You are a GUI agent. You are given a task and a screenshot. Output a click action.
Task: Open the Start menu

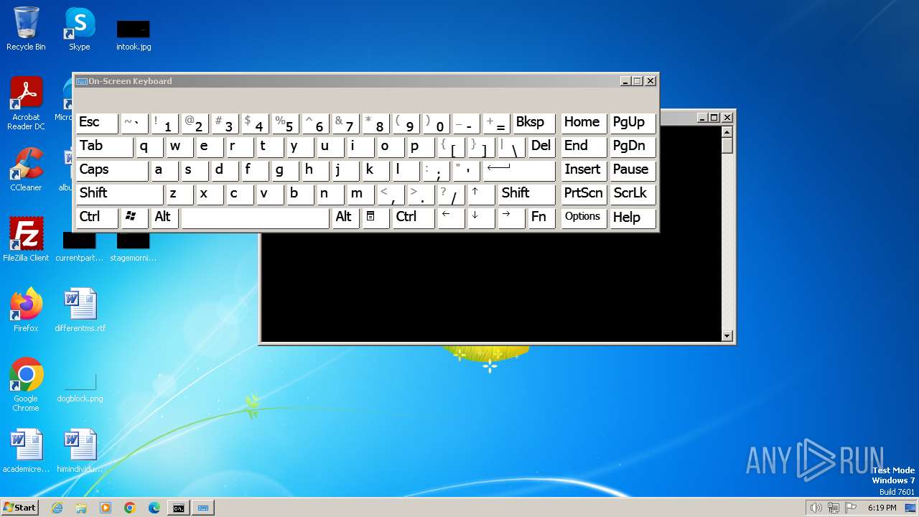coord(20,508)
